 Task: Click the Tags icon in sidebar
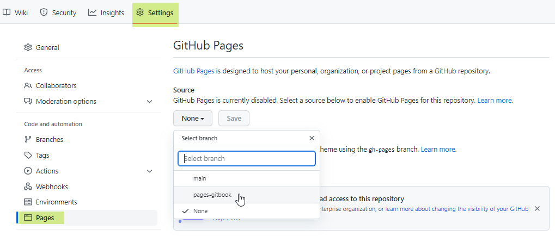point(28,156)
